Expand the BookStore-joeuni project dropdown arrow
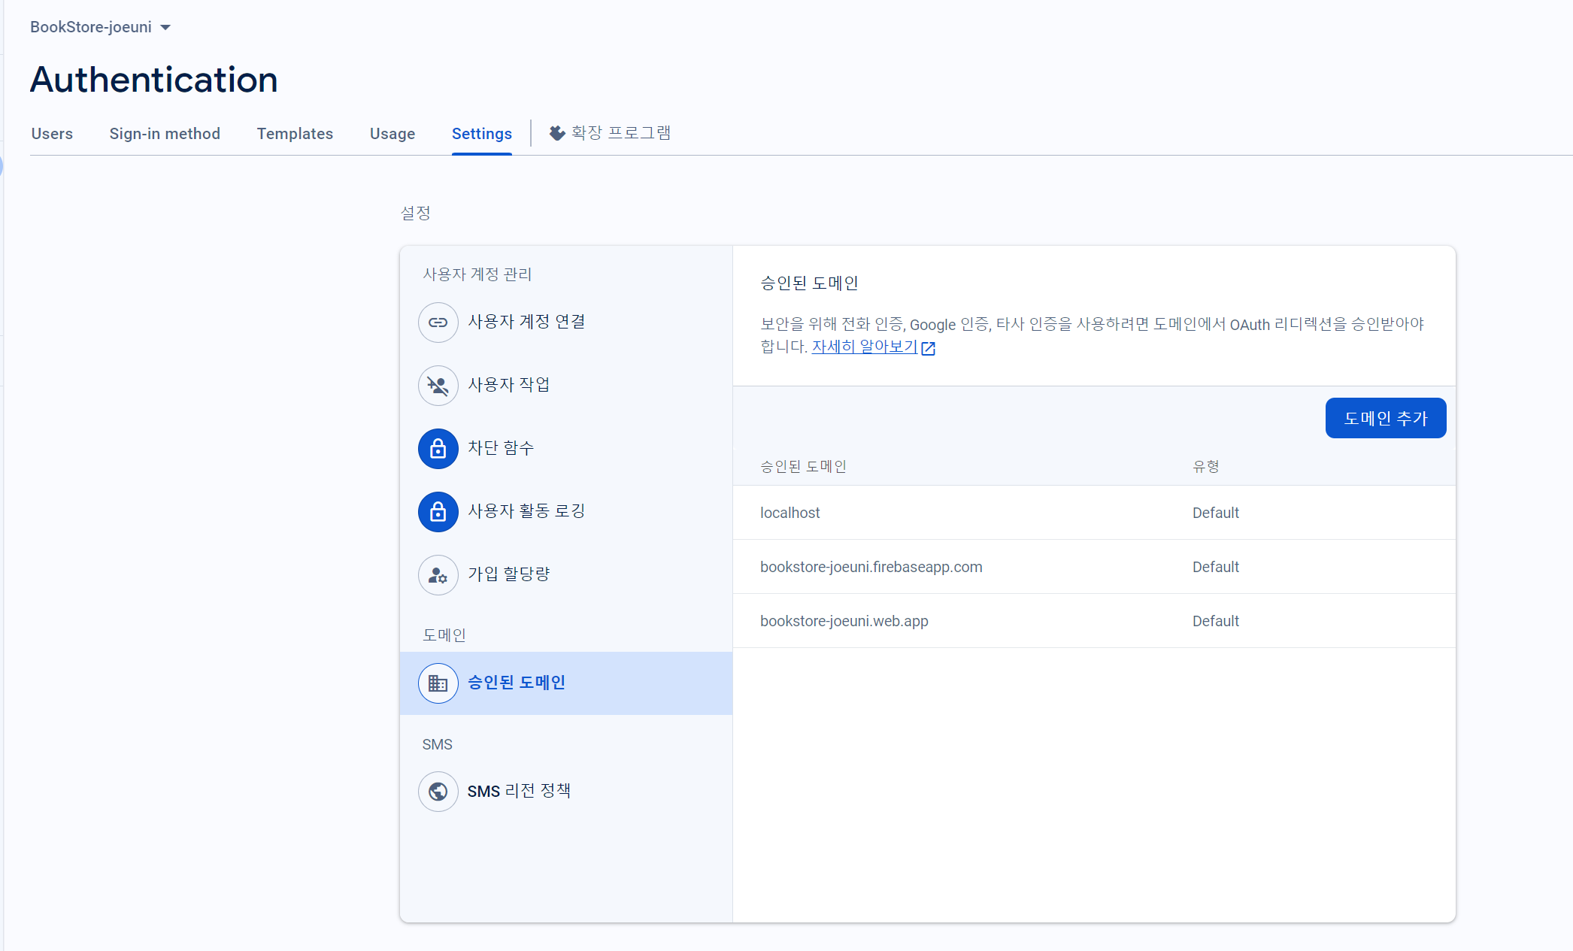The width and height of the screenshot is (1573, 951). 165,28
